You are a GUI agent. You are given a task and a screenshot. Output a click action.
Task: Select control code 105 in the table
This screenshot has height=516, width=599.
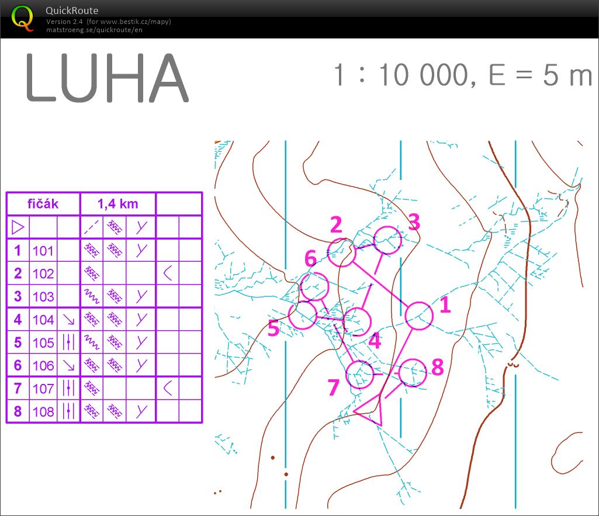pos(43,342)
